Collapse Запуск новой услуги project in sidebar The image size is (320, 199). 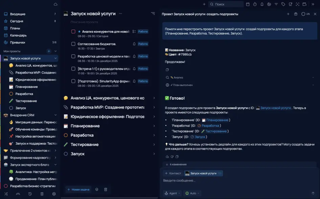click(55, 58)
